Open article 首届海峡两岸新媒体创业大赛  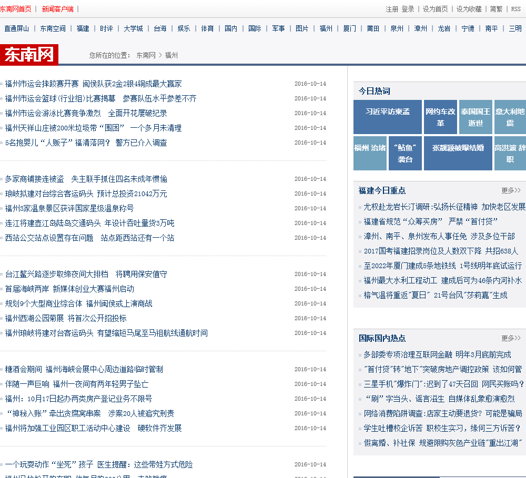(x=69, y=289)
